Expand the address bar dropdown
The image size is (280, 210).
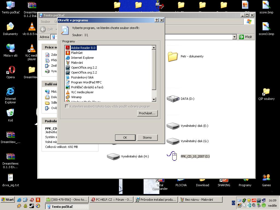coord(234,37)
